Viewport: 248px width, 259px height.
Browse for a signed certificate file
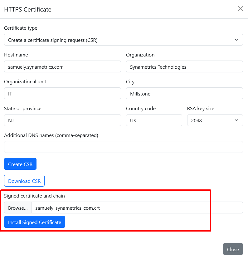tap(18, 208)
